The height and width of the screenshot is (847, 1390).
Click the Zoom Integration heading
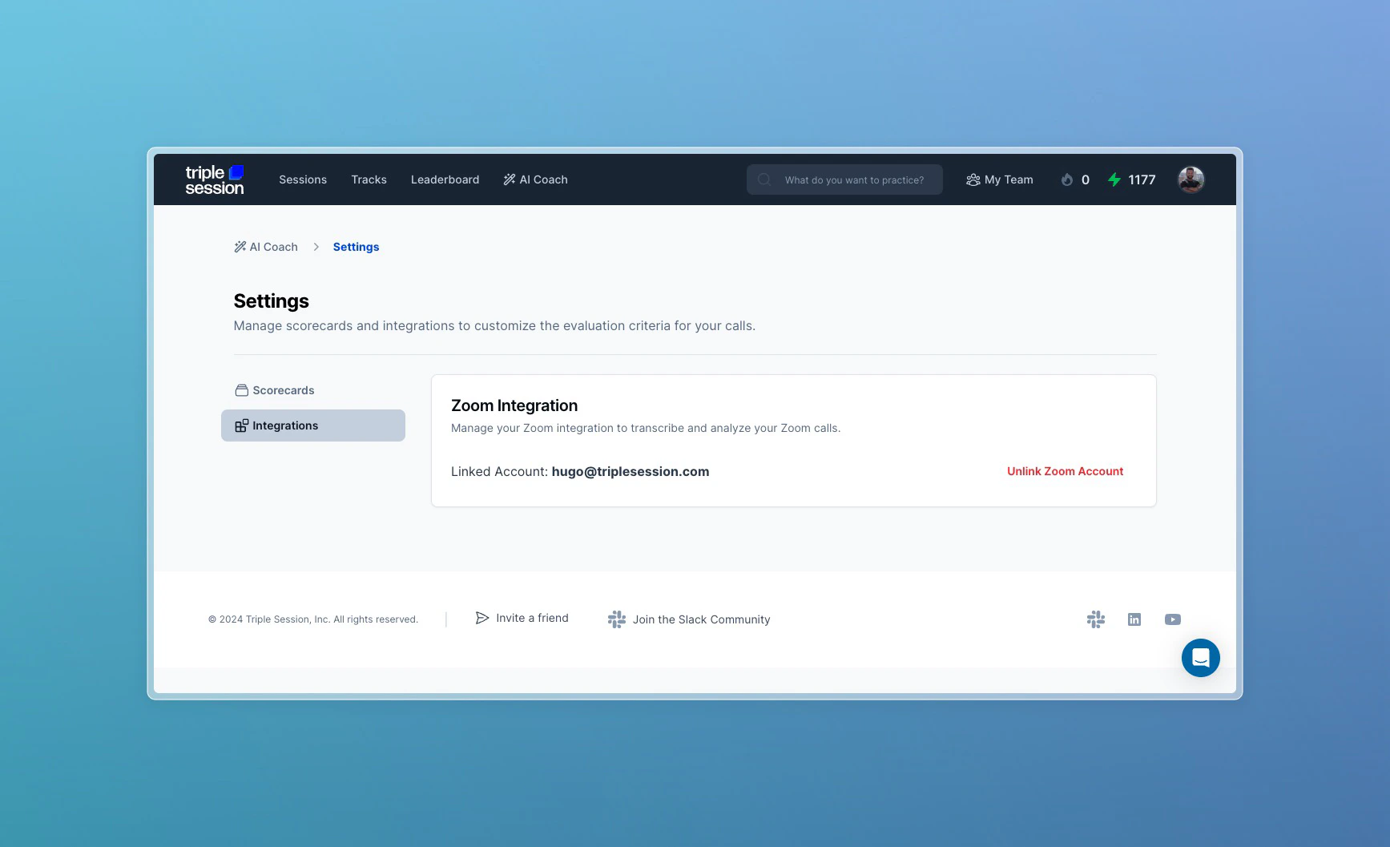(514, 405)
